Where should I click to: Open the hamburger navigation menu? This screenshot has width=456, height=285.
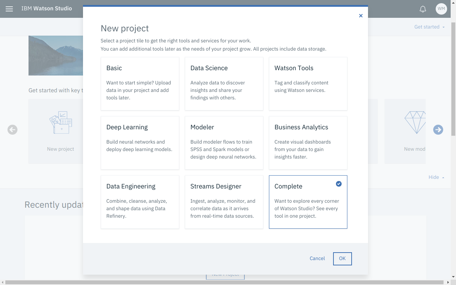tap(9, 9)
